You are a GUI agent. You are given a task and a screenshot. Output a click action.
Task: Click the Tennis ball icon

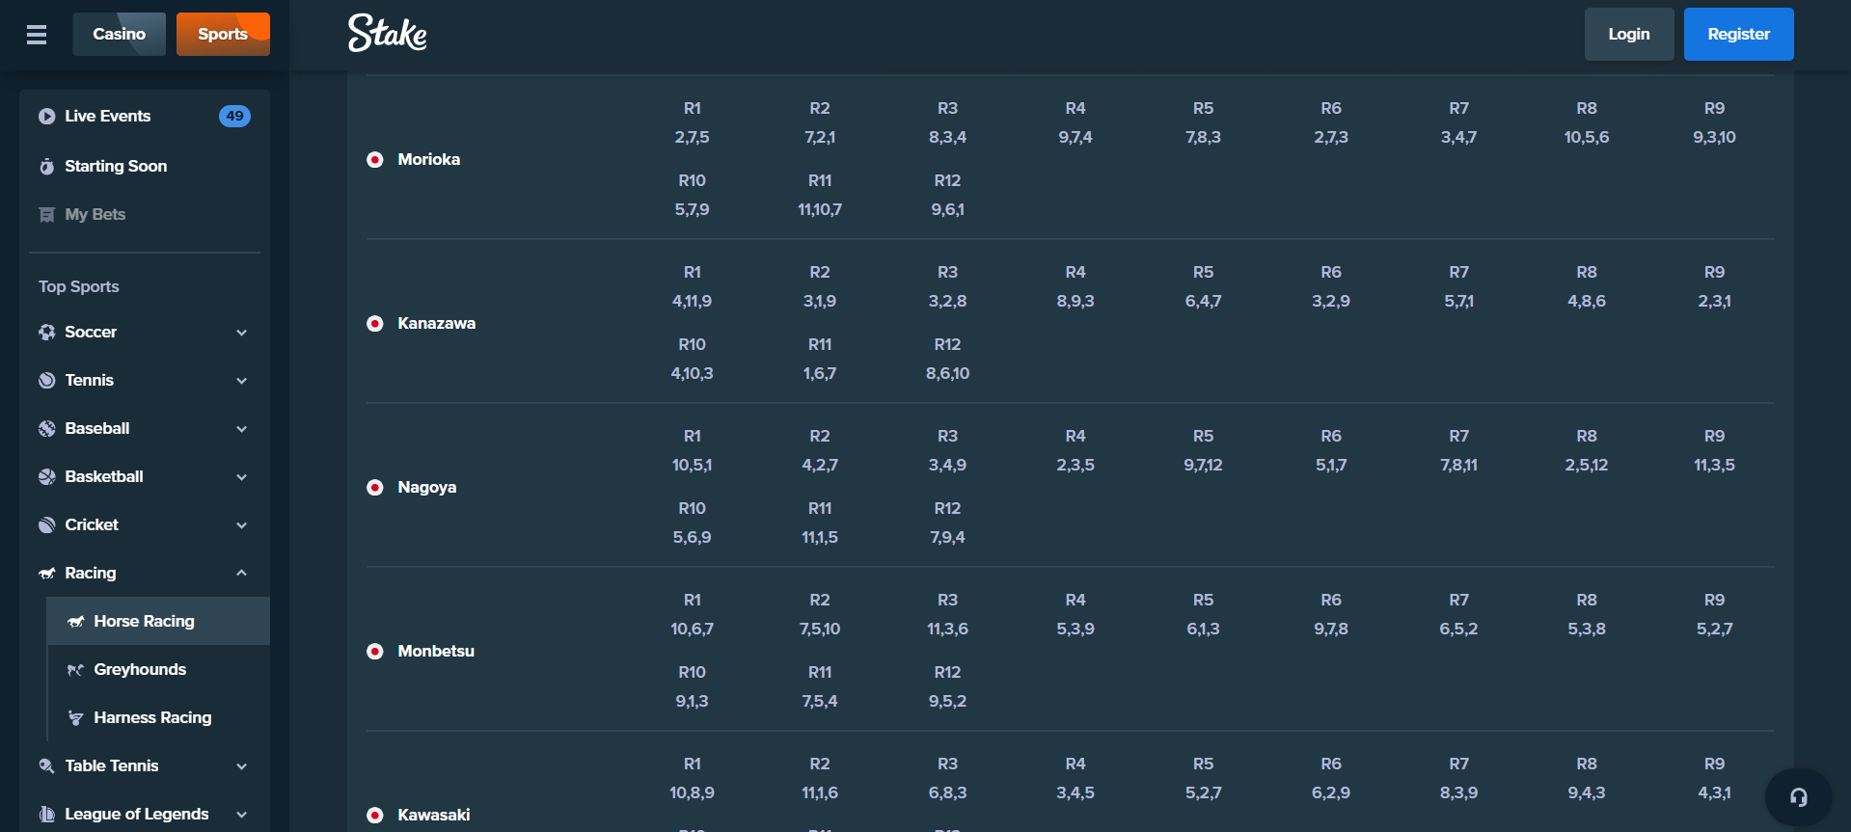pyautogui.click(x=45, y=380)
